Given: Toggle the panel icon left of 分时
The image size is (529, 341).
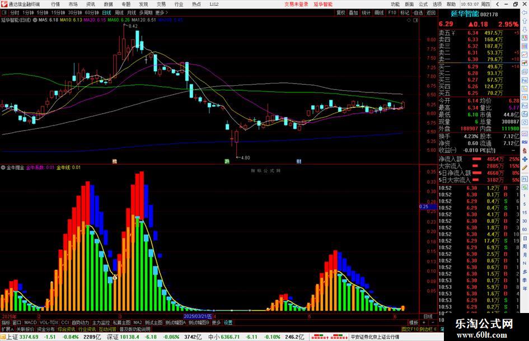Looking at the screenshot, I should coord(4,13).
